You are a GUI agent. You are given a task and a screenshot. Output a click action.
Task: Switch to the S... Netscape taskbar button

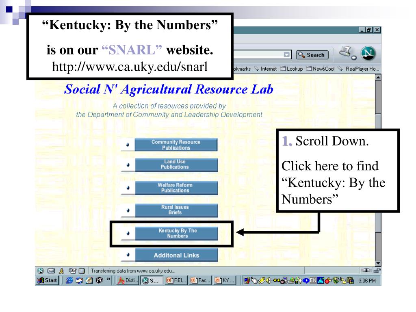152,280
